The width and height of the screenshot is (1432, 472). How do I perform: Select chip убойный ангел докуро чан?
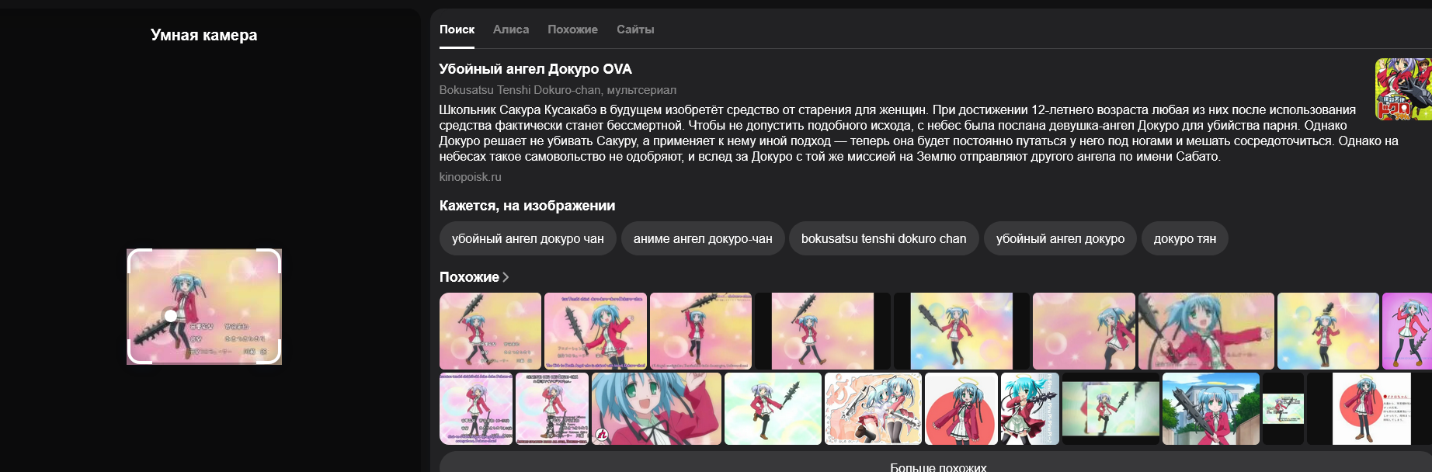[x=527, y=238]
